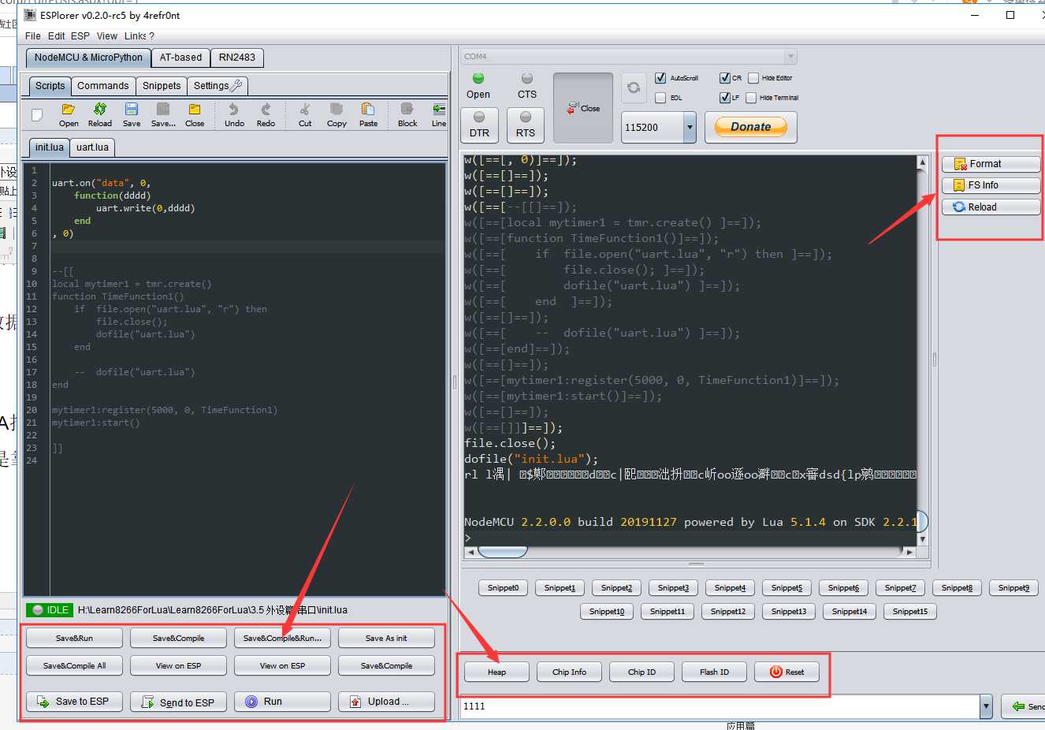Screen dimensions: 1045x730
Task: Click the Cut scissors icon
Action: 305,114
